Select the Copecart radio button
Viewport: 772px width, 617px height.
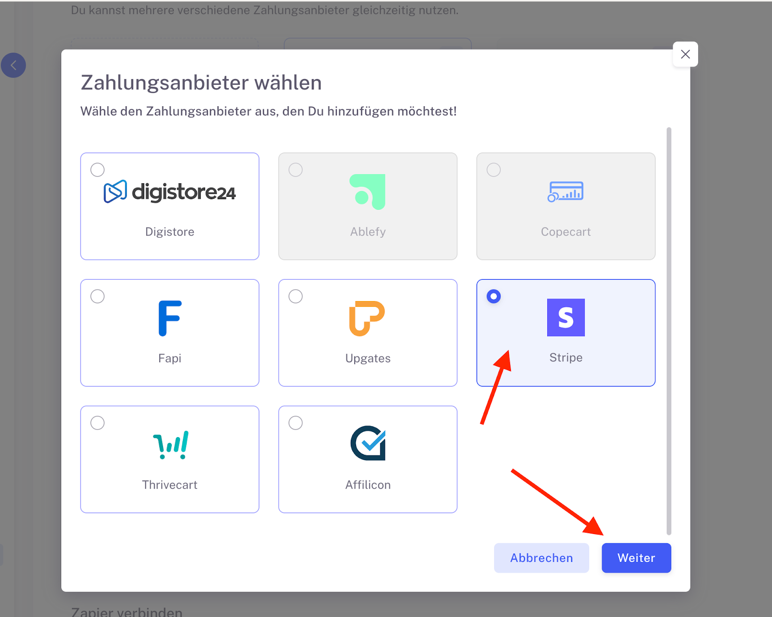(x=494, y=170)
